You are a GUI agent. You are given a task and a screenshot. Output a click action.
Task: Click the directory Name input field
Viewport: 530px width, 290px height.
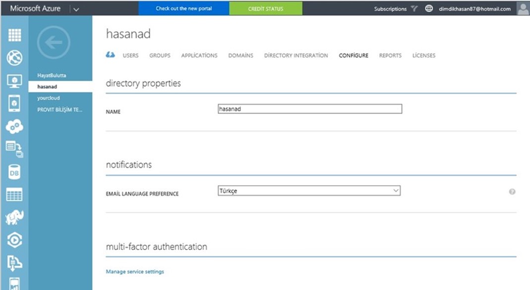coord(310,109)
